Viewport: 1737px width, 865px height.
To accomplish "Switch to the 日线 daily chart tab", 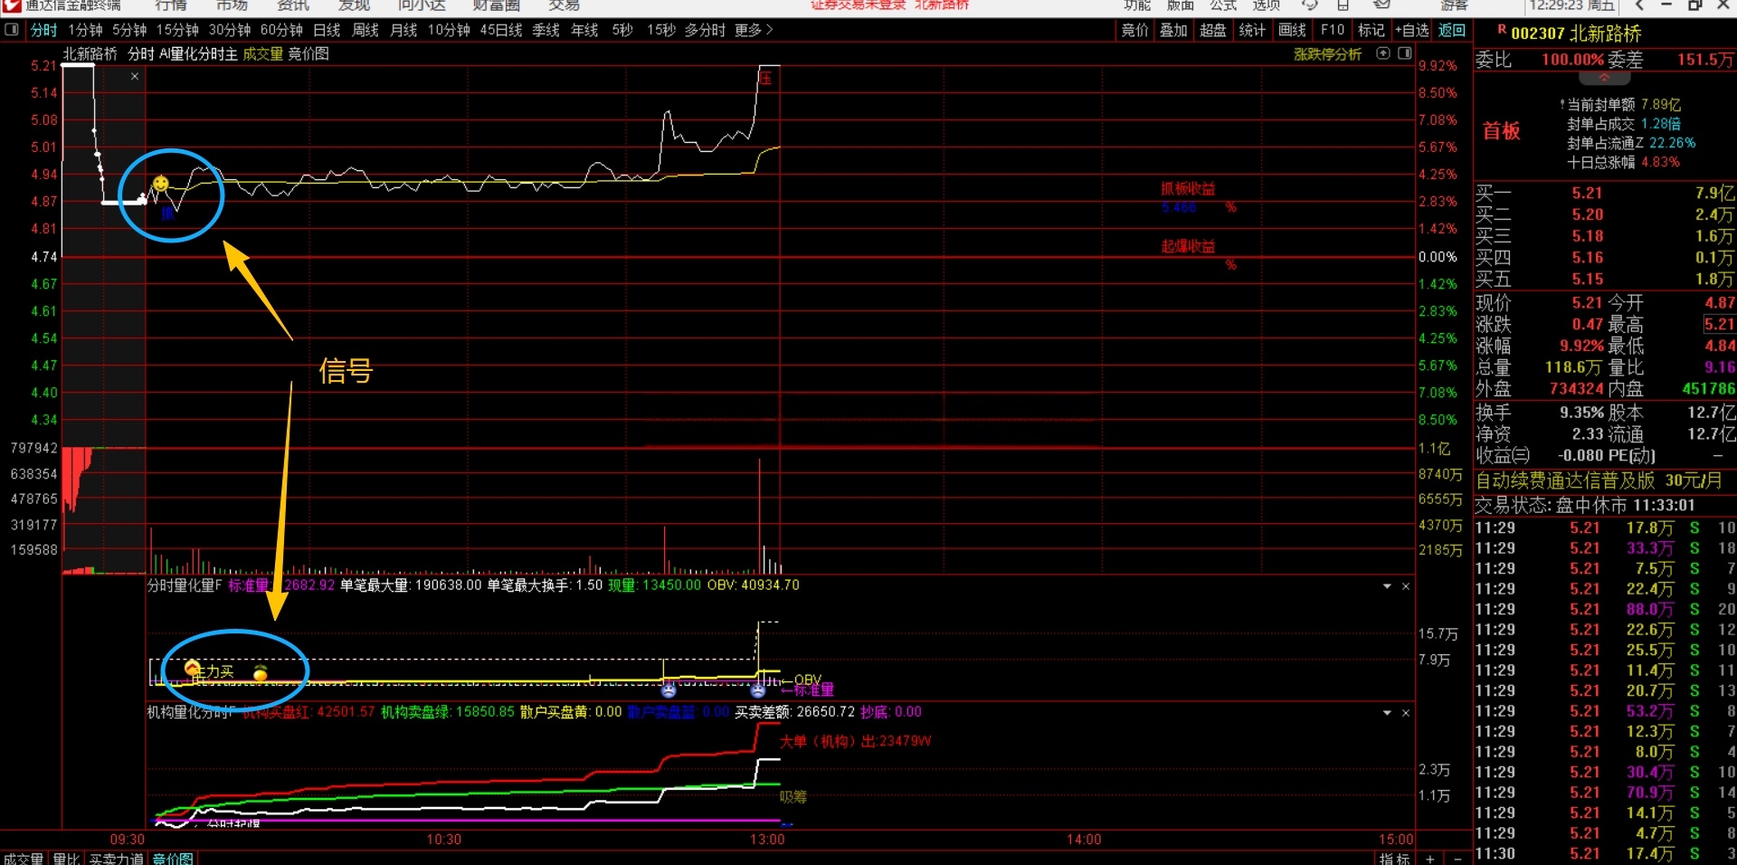I will click(x=327, y=30).
